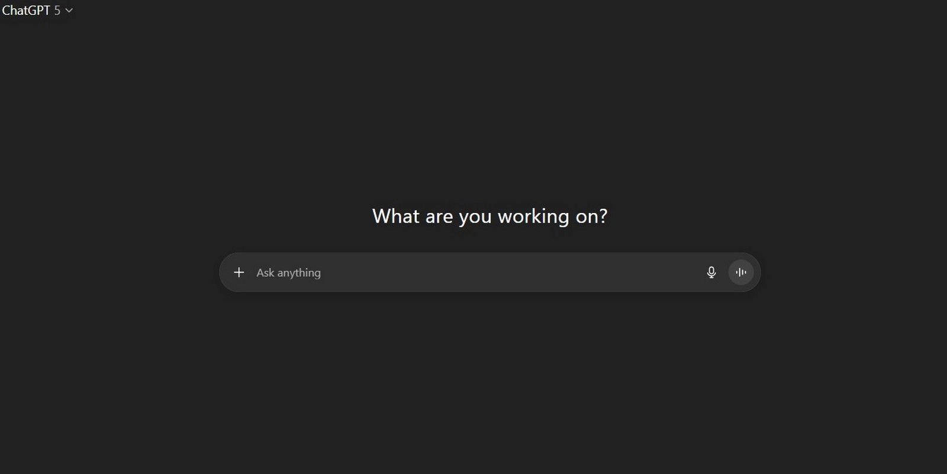Activate the audio waveform icon in the composer
Screen dimensions: 947x474
tap(741, 272)
